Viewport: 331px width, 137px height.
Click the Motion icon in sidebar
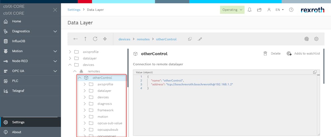[6, 51]
